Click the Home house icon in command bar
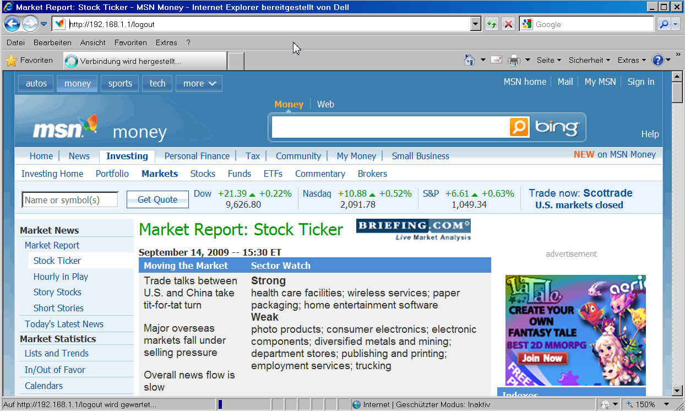 click(x=470, y=60)
